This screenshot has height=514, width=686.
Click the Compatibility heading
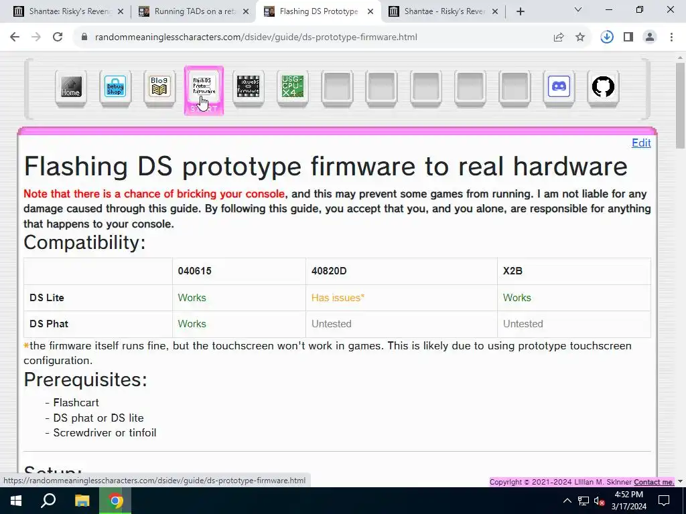pos(84,242)
